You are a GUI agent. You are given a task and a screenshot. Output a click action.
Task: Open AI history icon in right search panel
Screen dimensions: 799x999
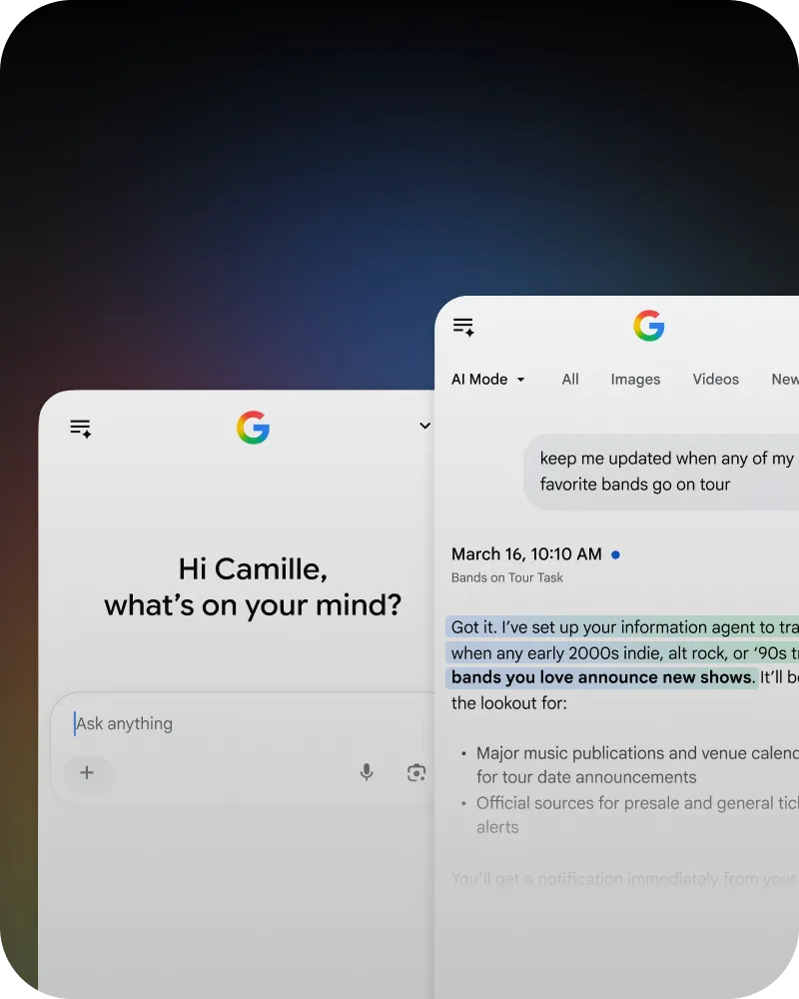[463, 327]
